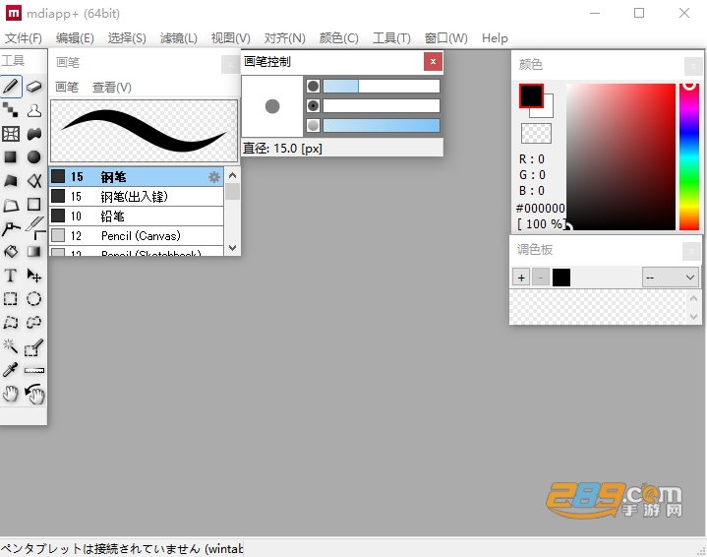This screenshot has height=557, width=707.
Task: Click the white background color swatch
Action: (549, 112)
